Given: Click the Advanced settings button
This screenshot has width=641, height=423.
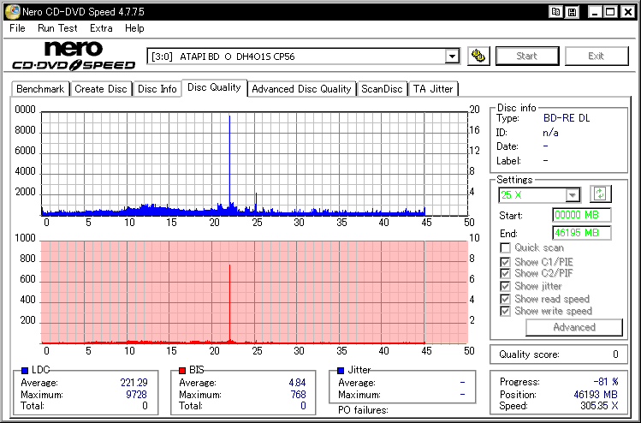Looking at the screenshot, I should coord(574,327).
